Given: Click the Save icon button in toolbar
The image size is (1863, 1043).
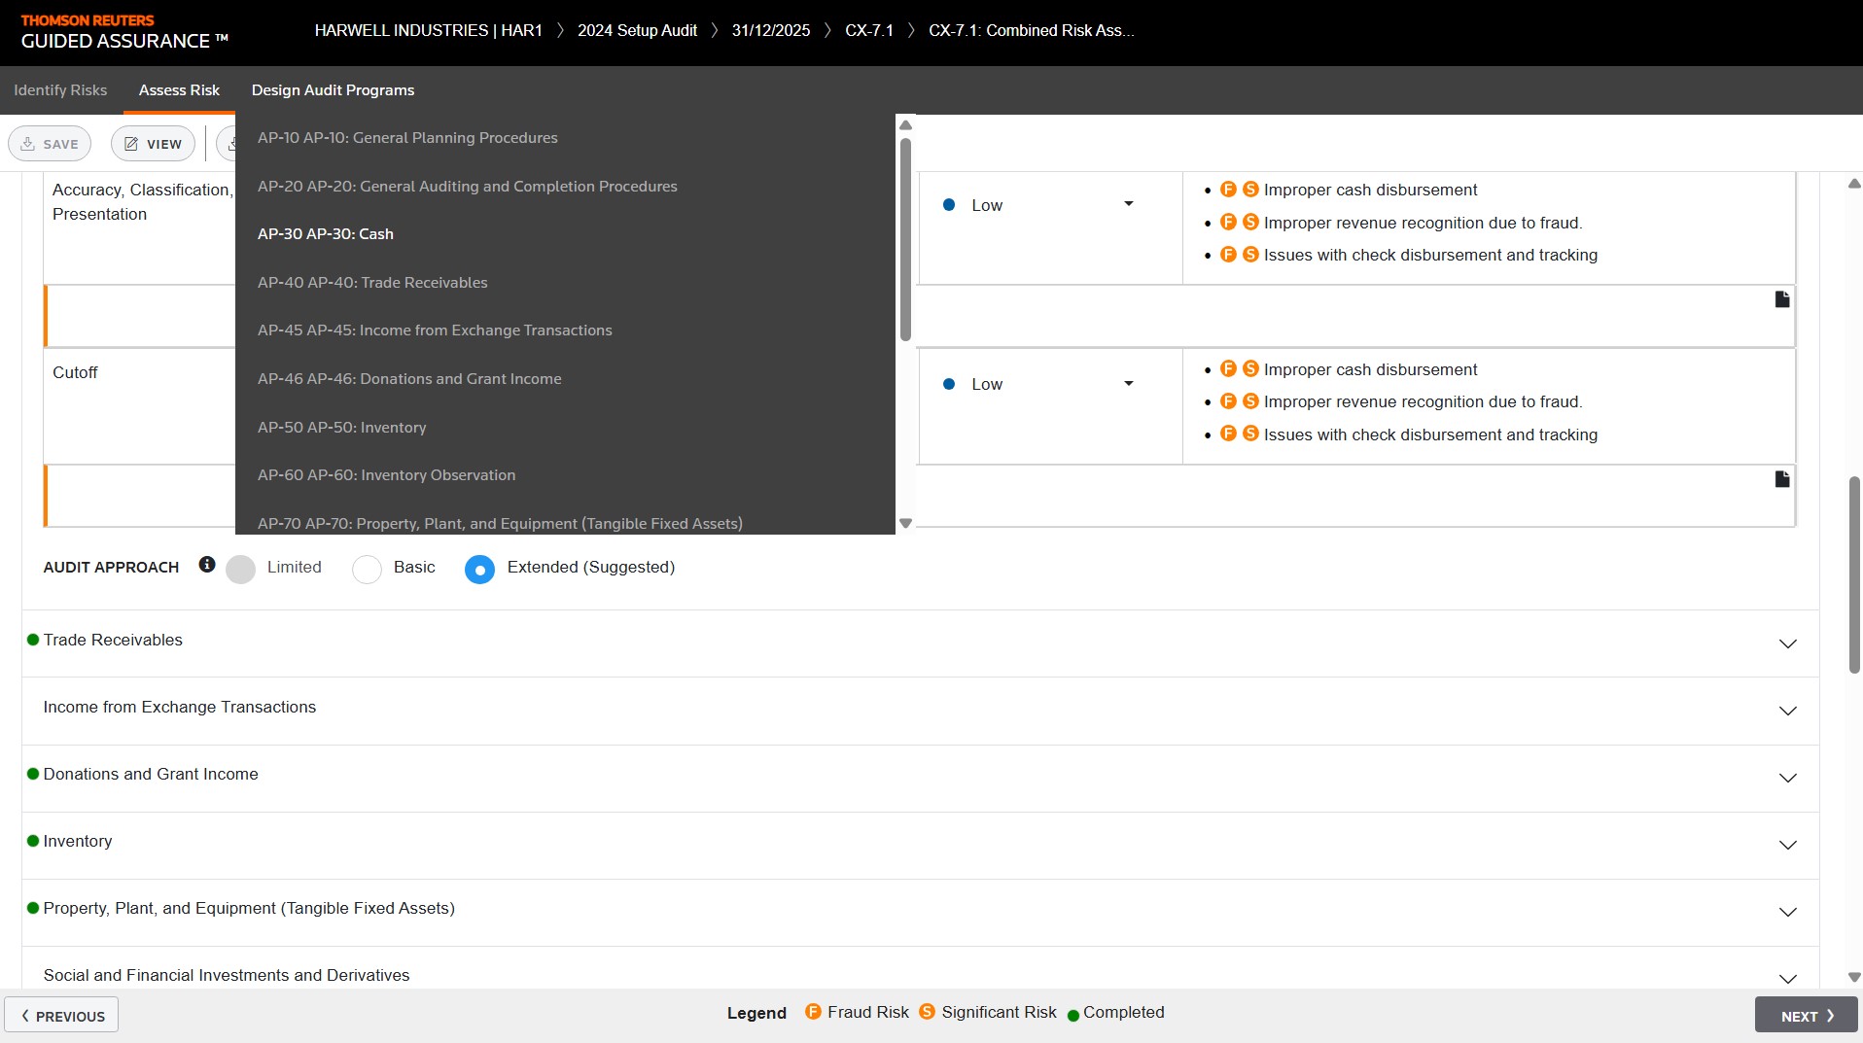Looking at the screenshot, I should [x=50, y=144].
